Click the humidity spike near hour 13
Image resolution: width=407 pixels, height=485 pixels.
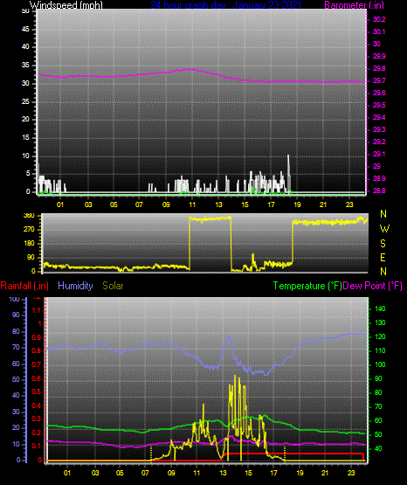point(229,338)
